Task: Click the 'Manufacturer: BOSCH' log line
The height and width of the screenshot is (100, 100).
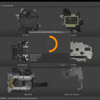Action: [x=35, y=56]
